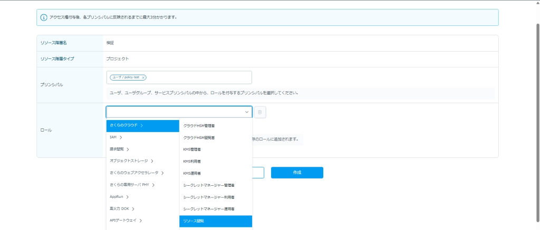
Task: Click the info icon in the notice banner
Action: [44, 17]
